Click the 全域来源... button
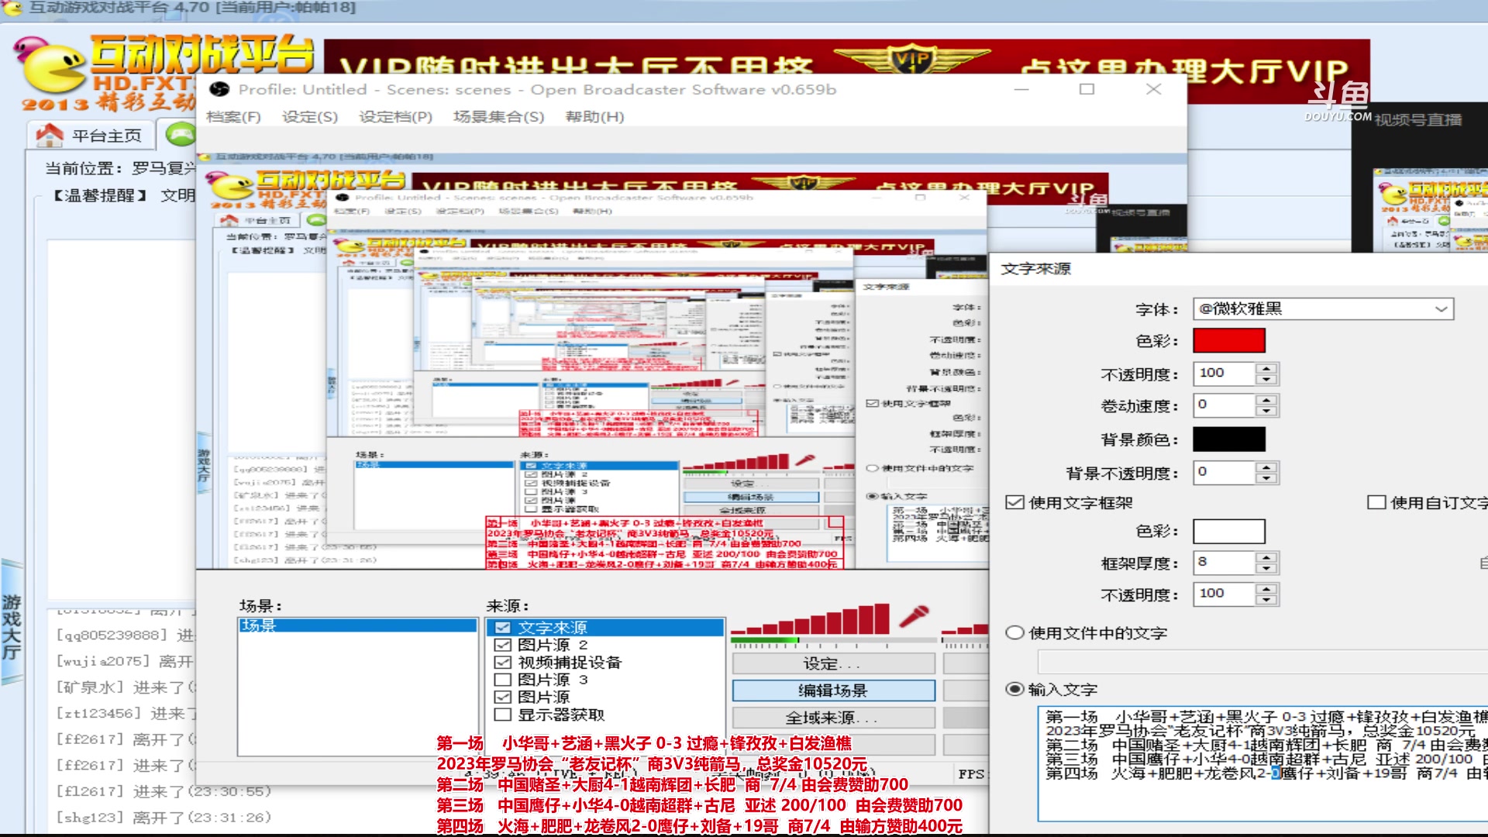This screenshot has height=837, width=1488. (834, 718)
